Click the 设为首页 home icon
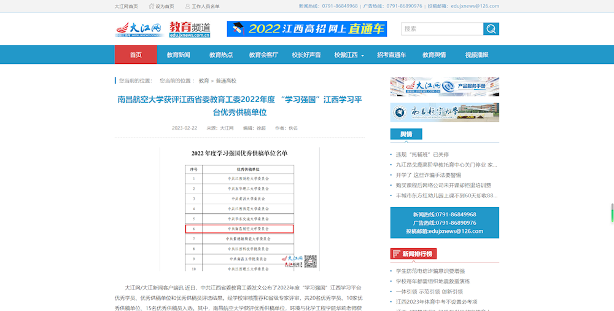 click(150, 6)
